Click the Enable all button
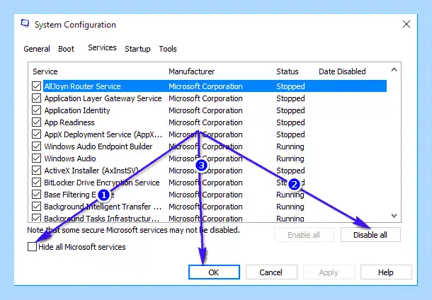The width and height of the screenshot is (432, 300). (x=304, y=235)
